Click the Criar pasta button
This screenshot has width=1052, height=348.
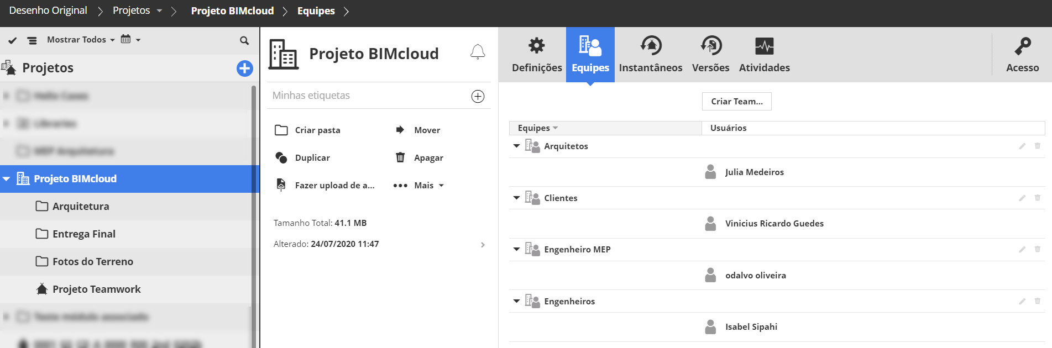point(308,130)
